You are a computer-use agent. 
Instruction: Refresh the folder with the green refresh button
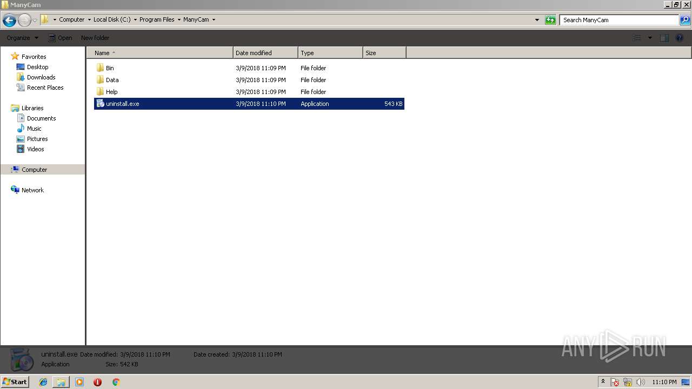pyautogui.click(x=550, y=20)
